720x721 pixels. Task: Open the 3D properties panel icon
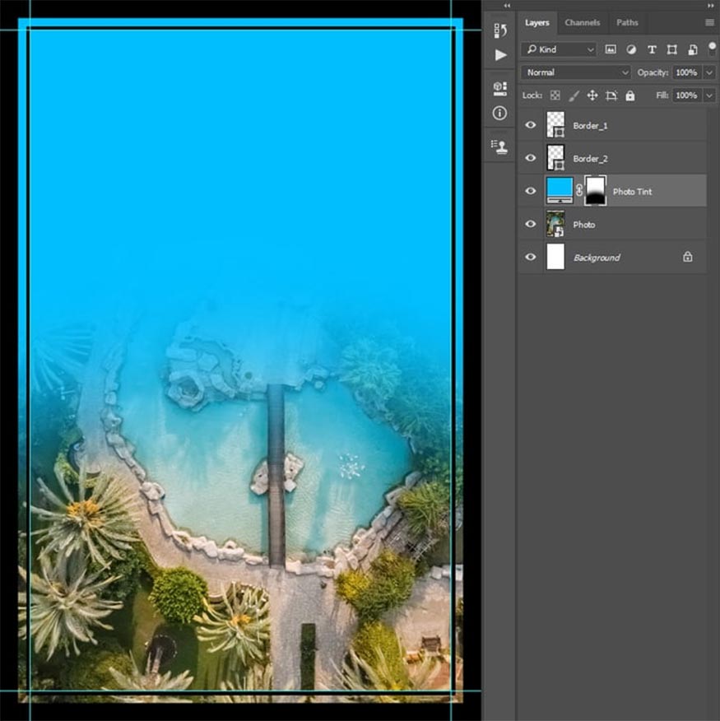pyautogui.click(x=499, y=88)
